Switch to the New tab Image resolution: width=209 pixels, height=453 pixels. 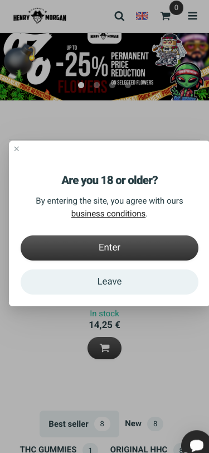[144, 424]
